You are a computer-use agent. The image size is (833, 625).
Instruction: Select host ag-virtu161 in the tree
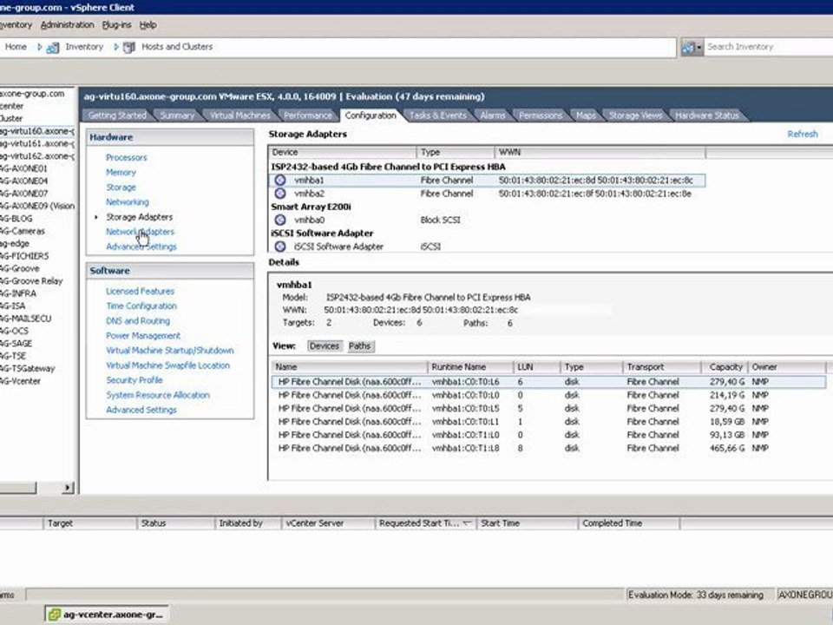[x=37, y=143]
